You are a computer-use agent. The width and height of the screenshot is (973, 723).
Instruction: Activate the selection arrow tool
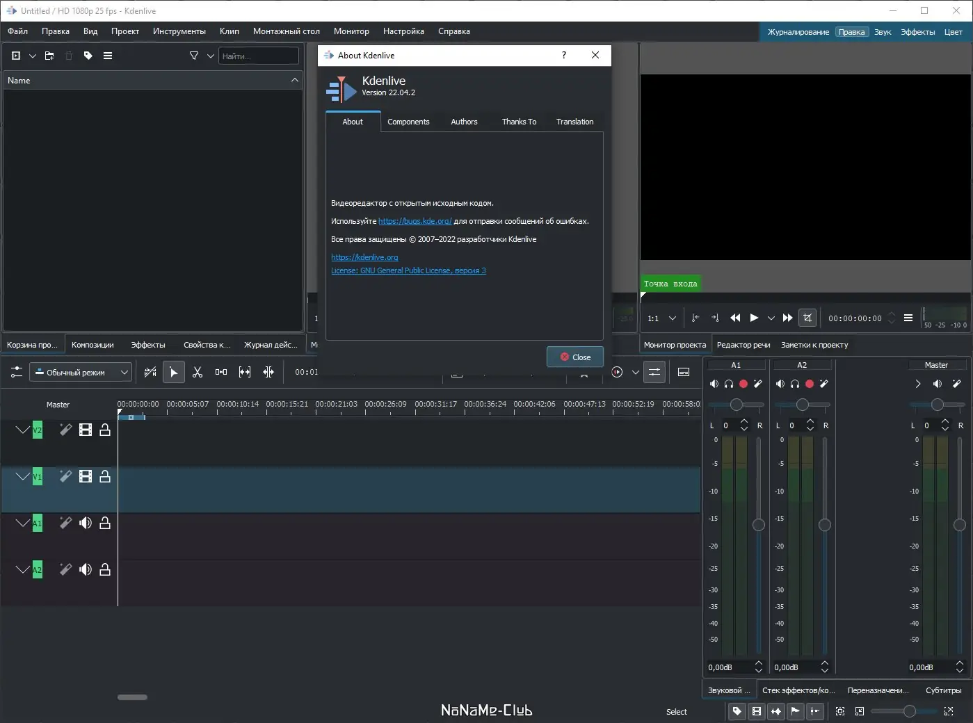[x=174, y=372]
